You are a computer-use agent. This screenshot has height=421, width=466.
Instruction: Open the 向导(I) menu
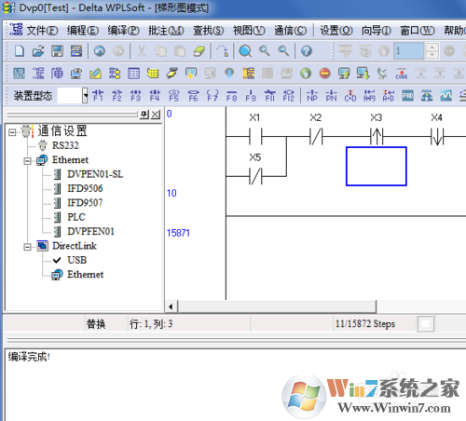coord(377,31)
